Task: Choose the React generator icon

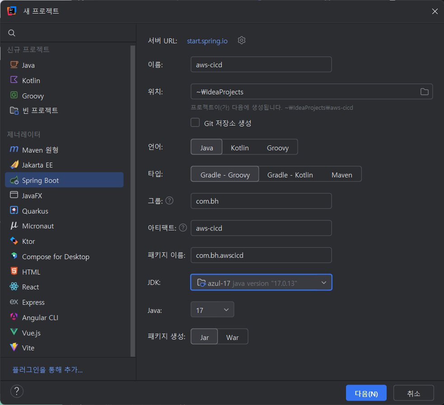Action: [x=14, y=287]
